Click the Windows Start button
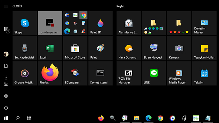Image resolution: width=219 pixels, height=123 pixels. tap(6, 118)
